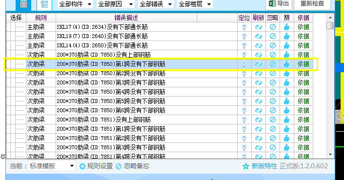Open the 全部构件 filter dropdown
Screen dimensions: 344x180
pyautogui.click(x=75, y=4)
